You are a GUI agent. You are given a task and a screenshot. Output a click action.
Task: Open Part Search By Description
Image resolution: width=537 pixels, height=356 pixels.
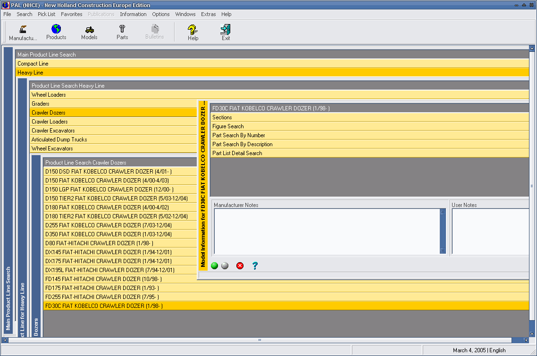coord(370,144)
